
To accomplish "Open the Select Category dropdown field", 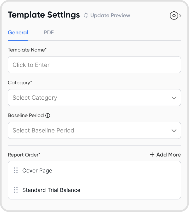I will tap(89, 98).
